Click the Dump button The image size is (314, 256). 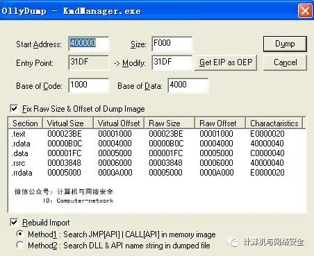point(285,44)
